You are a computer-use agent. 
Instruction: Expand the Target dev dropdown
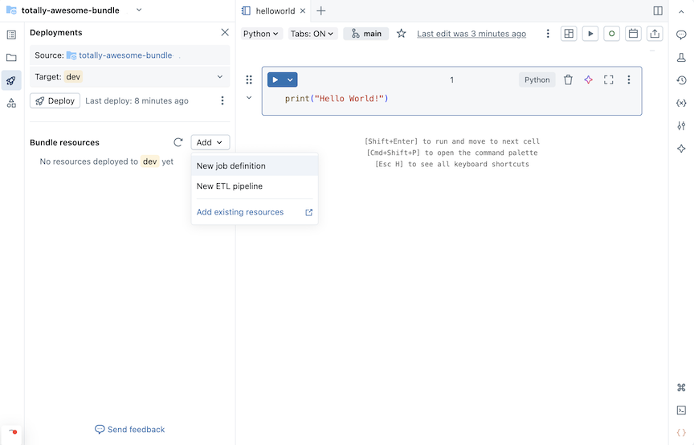tap(219, 77)
